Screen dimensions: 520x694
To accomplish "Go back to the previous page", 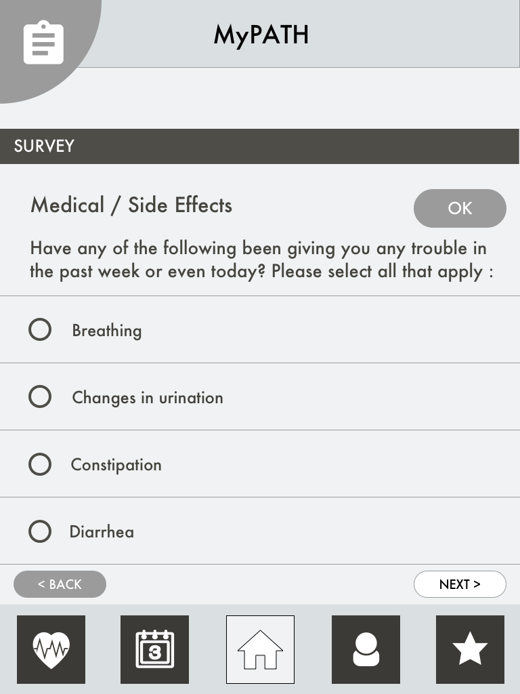I will point(60,584).
